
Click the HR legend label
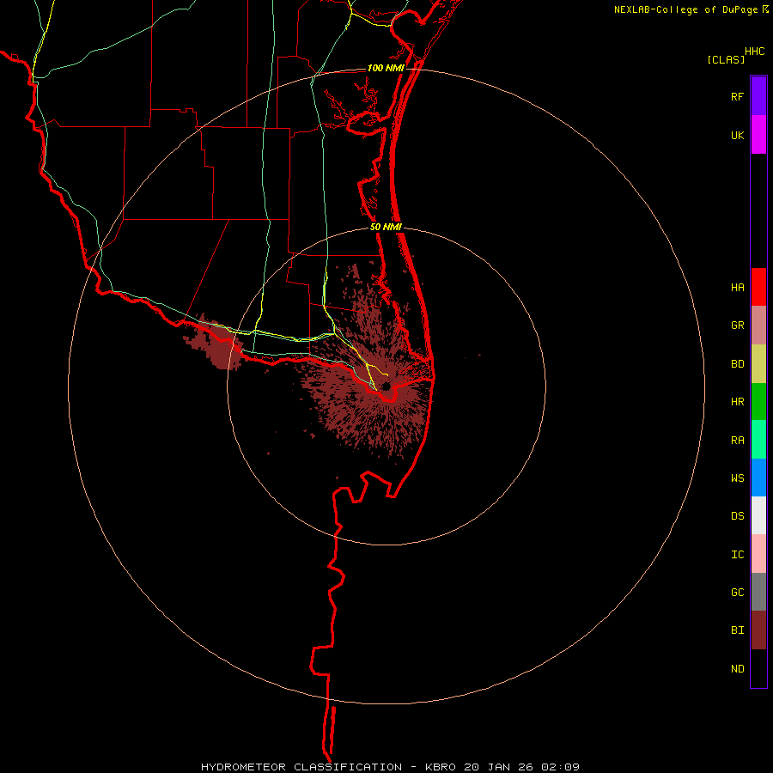coord(737,401)
